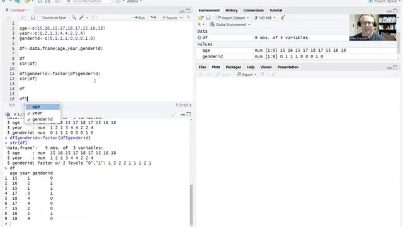The height and width of the screenshot is (227, 403).
Task: Workspace panes grid icon in main toolbar
Action: (x=118, y=1)
